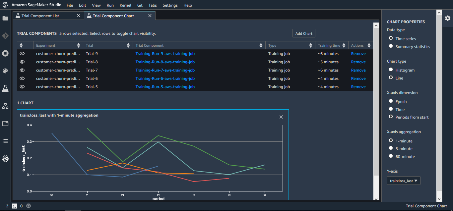Sort rows using Training time column arrows
Image resolution: width=453 pixels, height=211 pixels.
(x=344, y=45)
